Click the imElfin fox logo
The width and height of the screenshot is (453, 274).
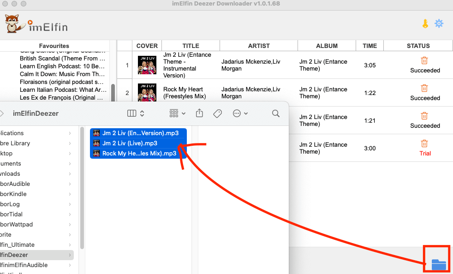(x=15, y=24)
